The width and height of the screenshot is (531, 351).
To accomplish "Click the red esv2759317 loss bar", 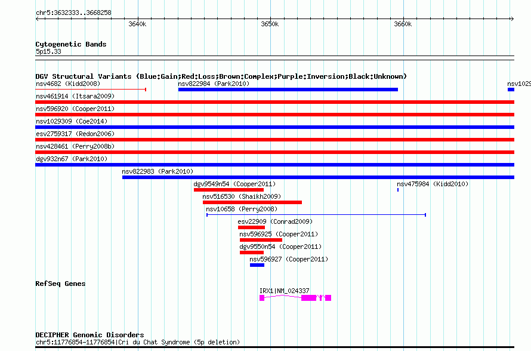I will click(x=274, y=140).
